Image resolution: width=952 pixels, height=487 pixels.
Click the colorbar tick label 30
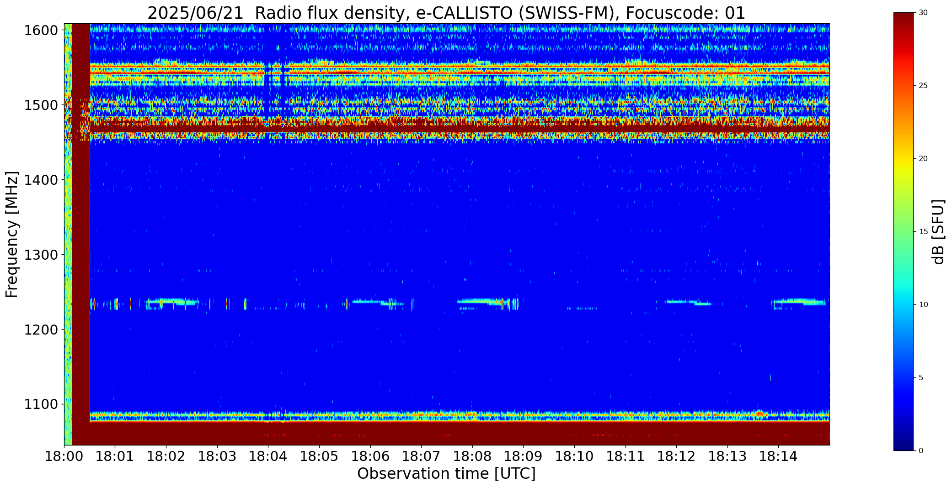923,13
